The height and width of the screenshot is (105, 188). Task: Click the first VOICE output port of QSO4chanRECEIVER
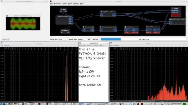[70, 22]
